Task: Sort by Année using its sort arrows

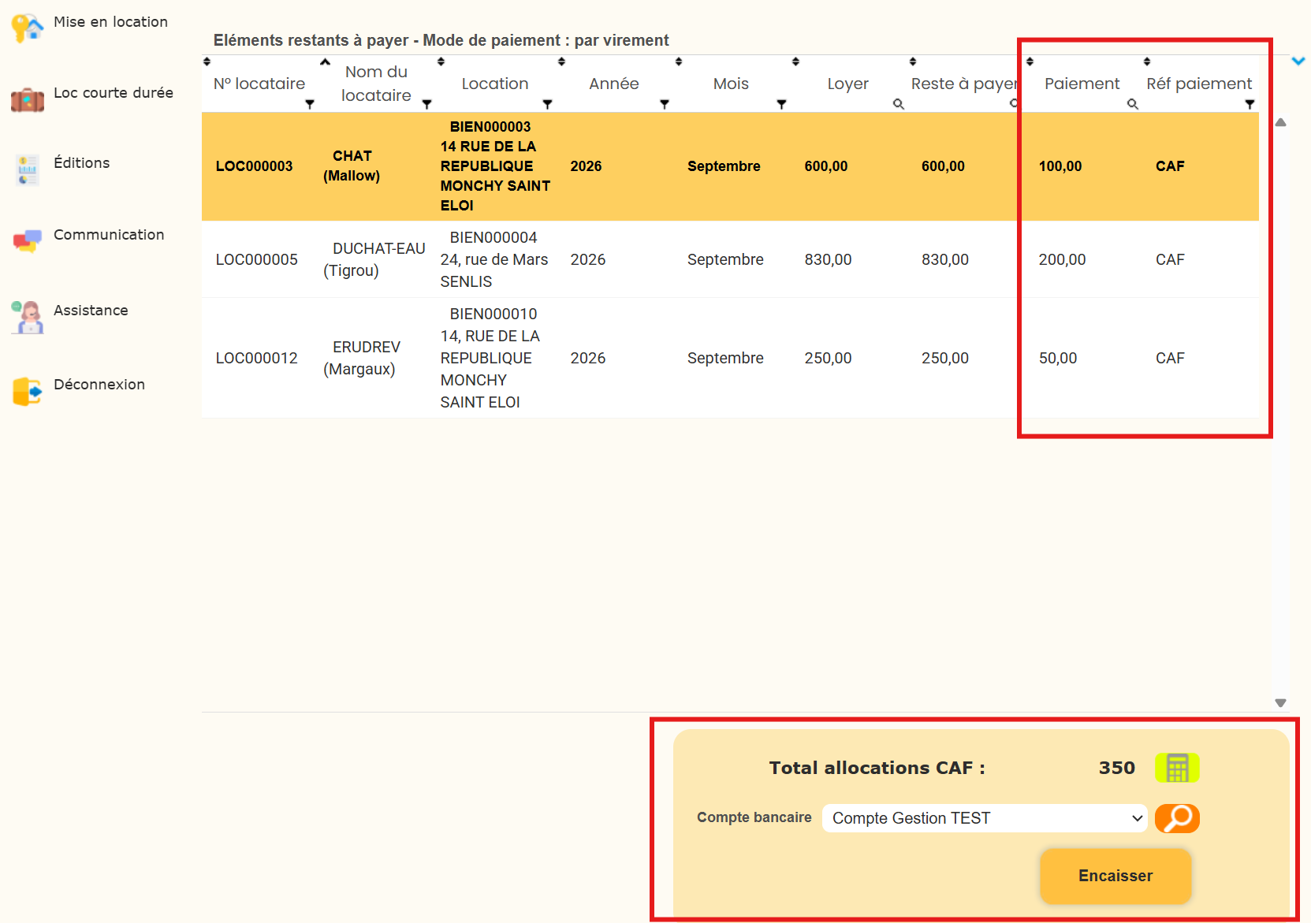Action: pos(561,61)
